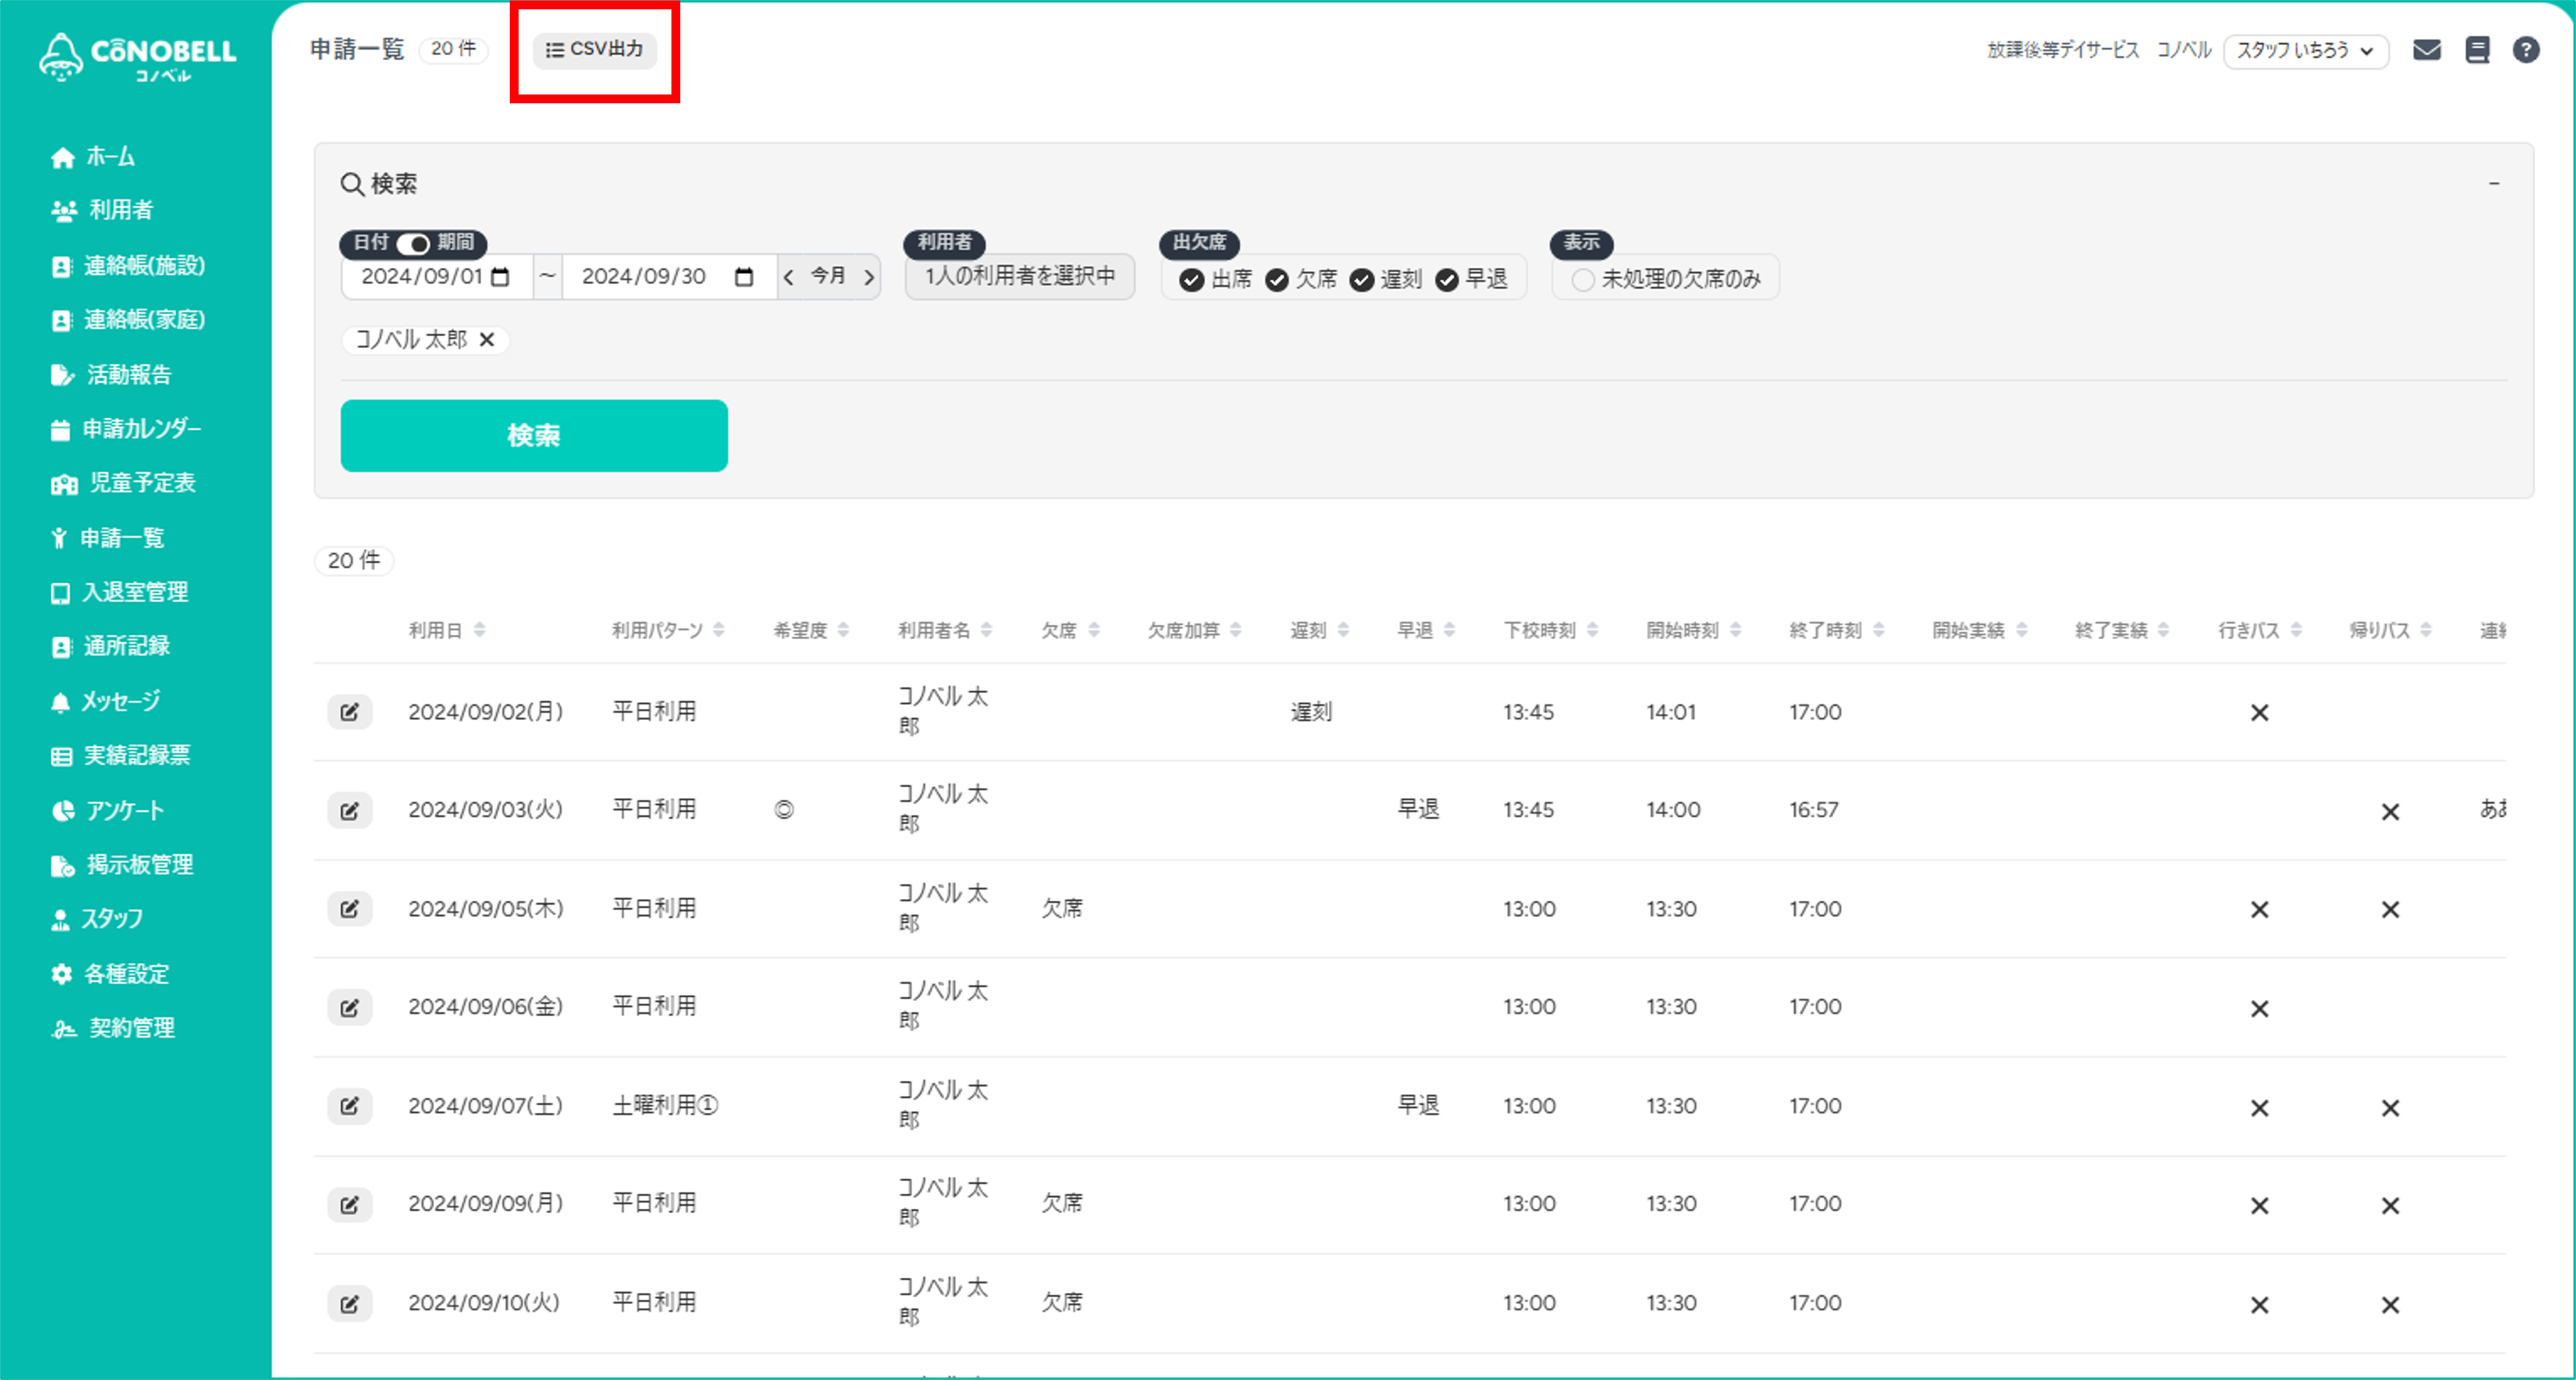Click the start date field 2024/09/01
2576x1380 pixels.
(437, 277)
